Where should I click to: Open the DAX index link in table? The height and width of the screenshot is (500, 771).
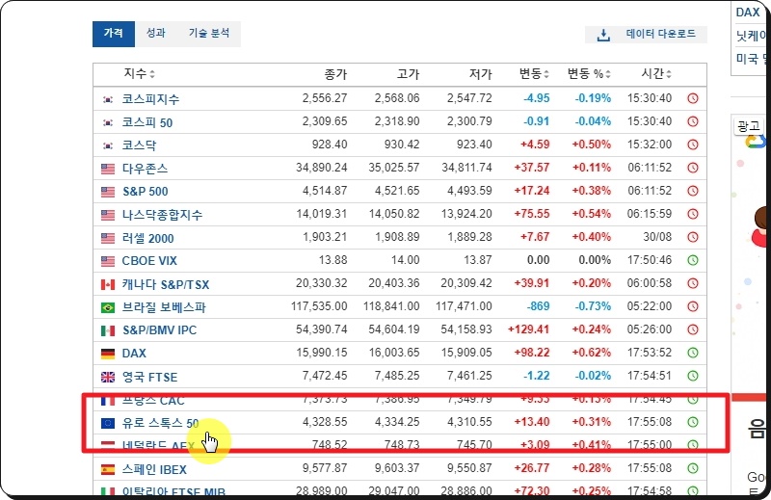click(x=134, y=353)
